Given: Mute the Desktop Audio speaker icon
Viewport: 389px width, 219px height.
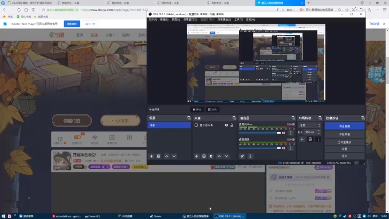Looking at the screenshot, I should (x=283, y=148).
